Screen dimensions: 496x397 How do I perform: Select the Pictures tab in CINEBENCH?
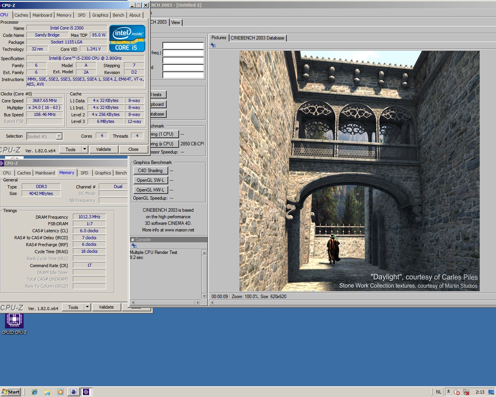(x=219, y=38)
